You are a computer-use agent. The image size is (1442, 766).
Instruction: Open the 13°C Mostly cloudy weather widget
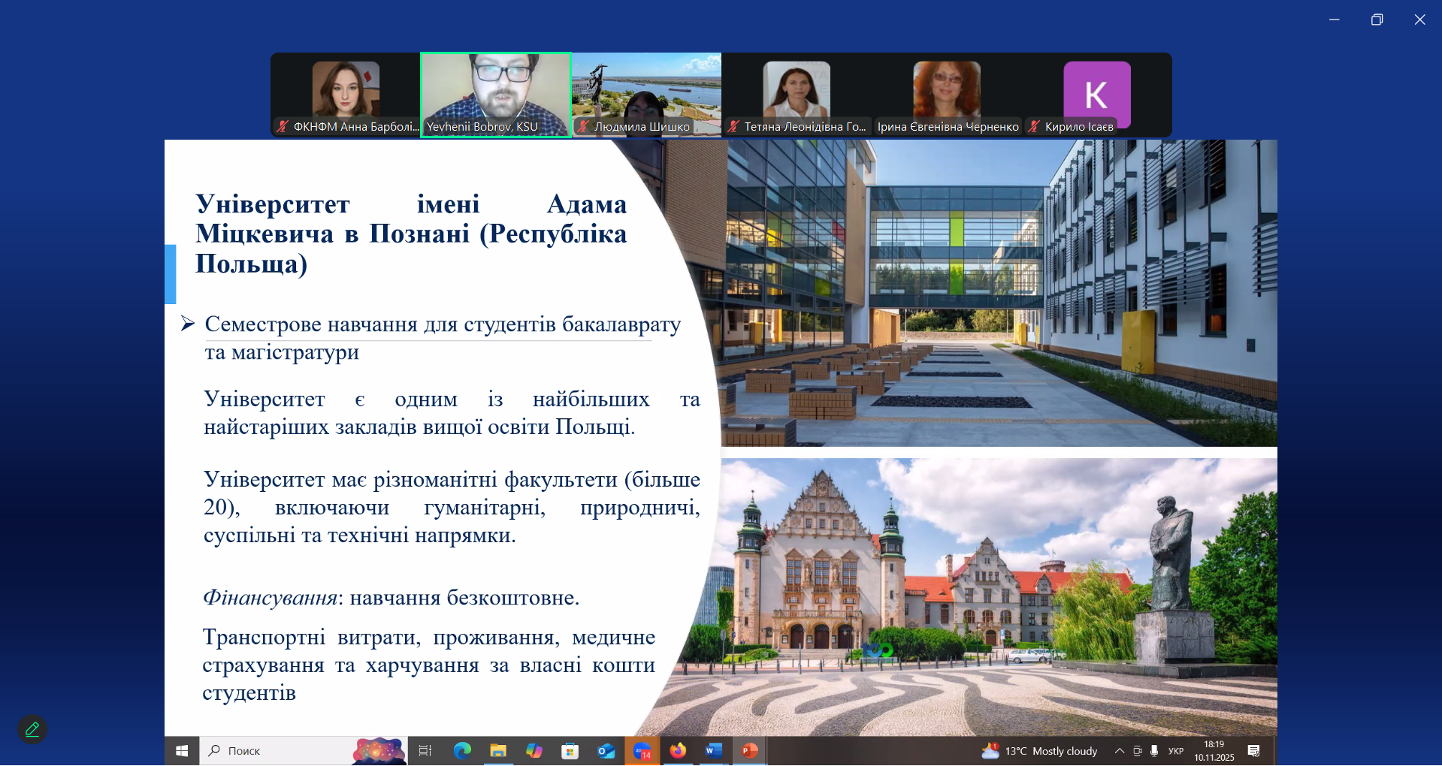1037,750
